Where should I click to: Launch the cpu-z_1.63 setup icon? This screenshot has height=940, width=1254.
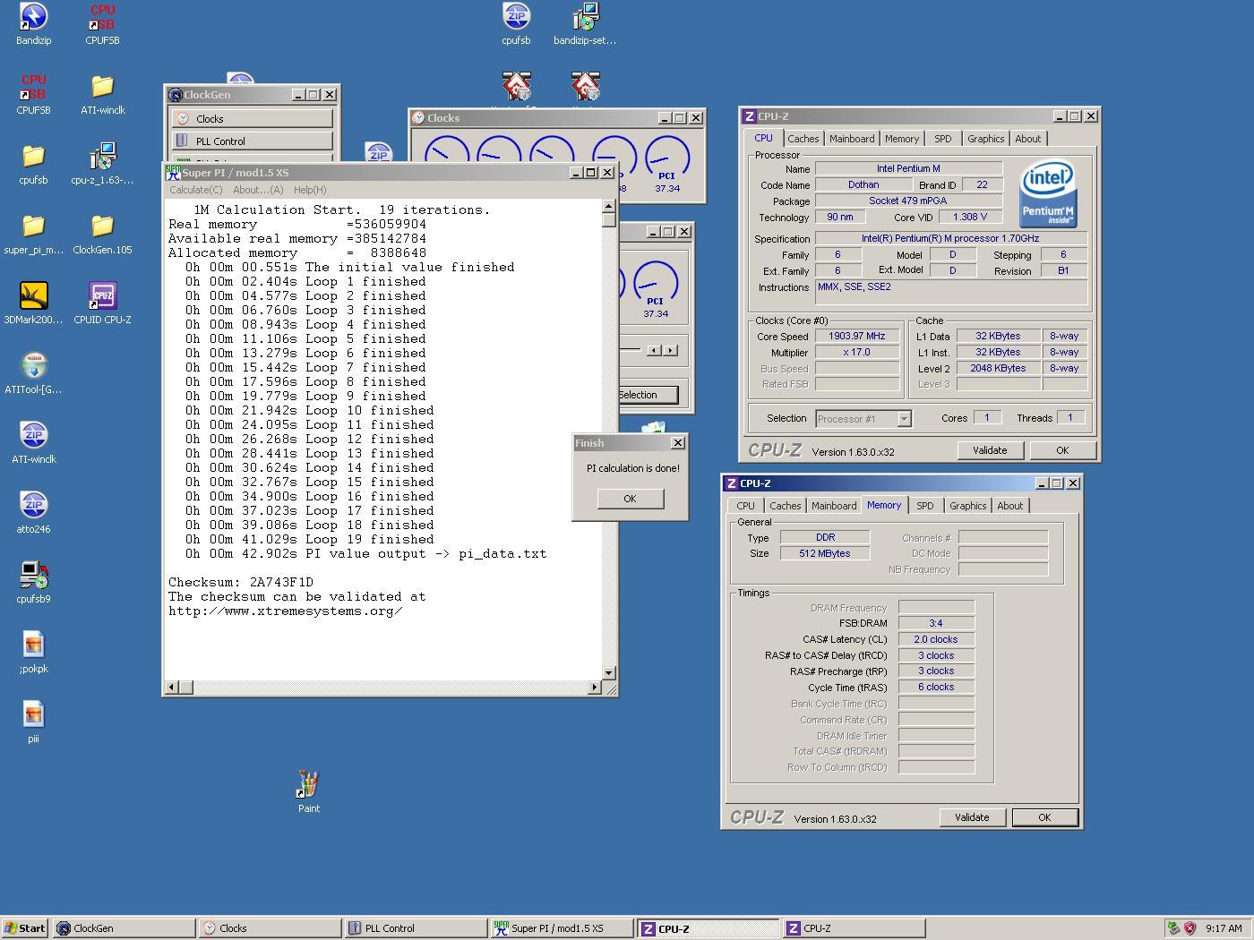(102, 164)
